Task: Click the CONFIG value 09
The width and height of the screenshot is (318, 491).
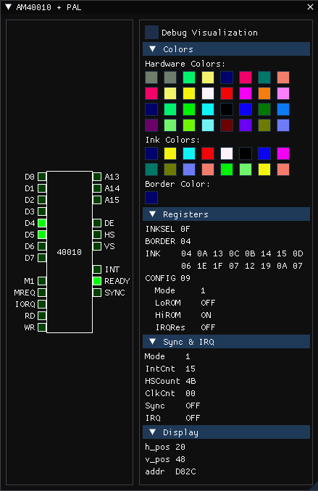Action: 185,278
